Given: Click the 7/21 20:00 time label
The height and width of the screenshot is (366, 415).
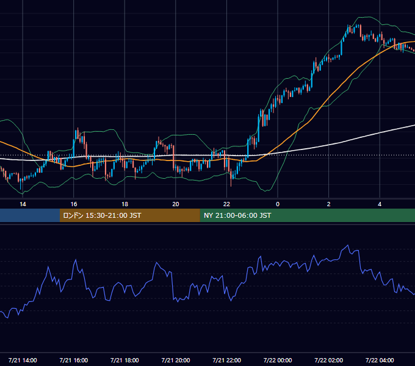Looking at the screenshot, I should [x=176, y=360].
